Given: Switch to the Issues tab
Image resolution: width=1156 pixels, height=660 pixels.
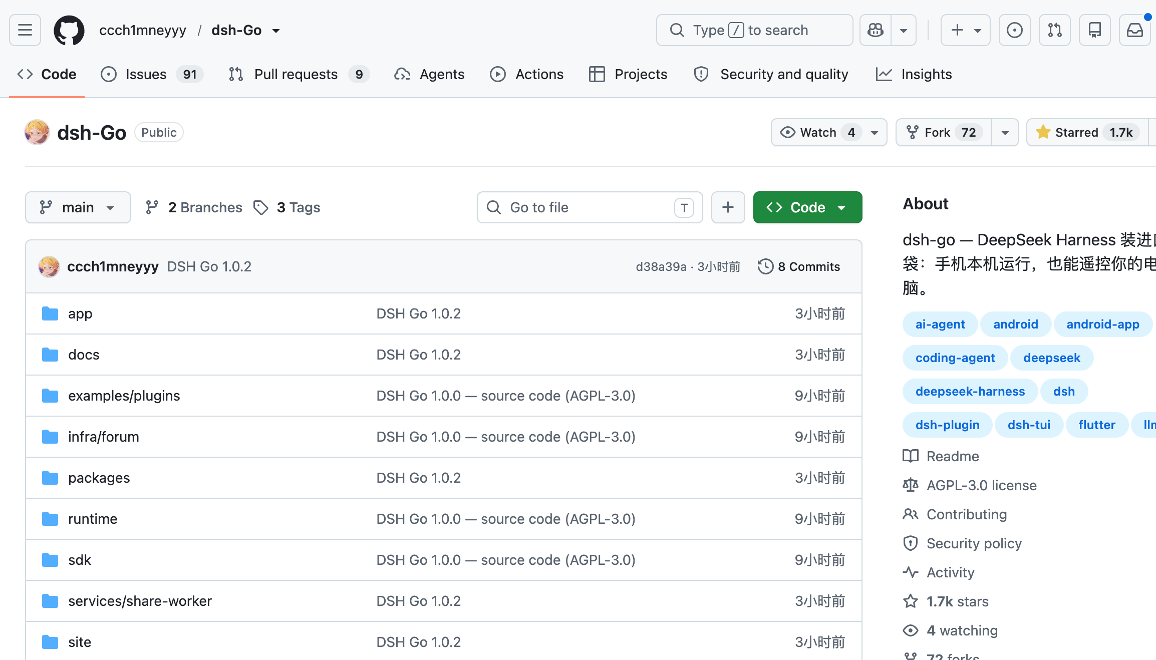Looking at the screenshot, I should pos(152,74).
